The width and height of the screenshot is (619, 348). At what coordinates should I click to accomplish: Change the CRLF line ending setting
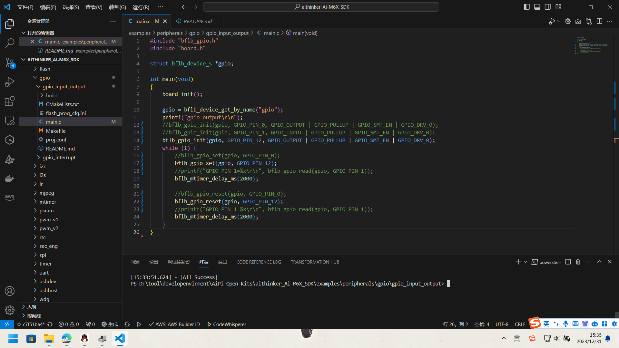520,324
